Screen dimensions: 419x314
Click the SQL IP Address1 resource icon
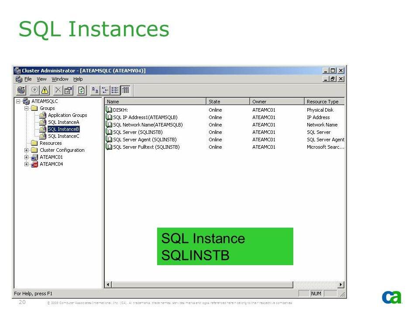pyautogui.click(x=109, y=117)
